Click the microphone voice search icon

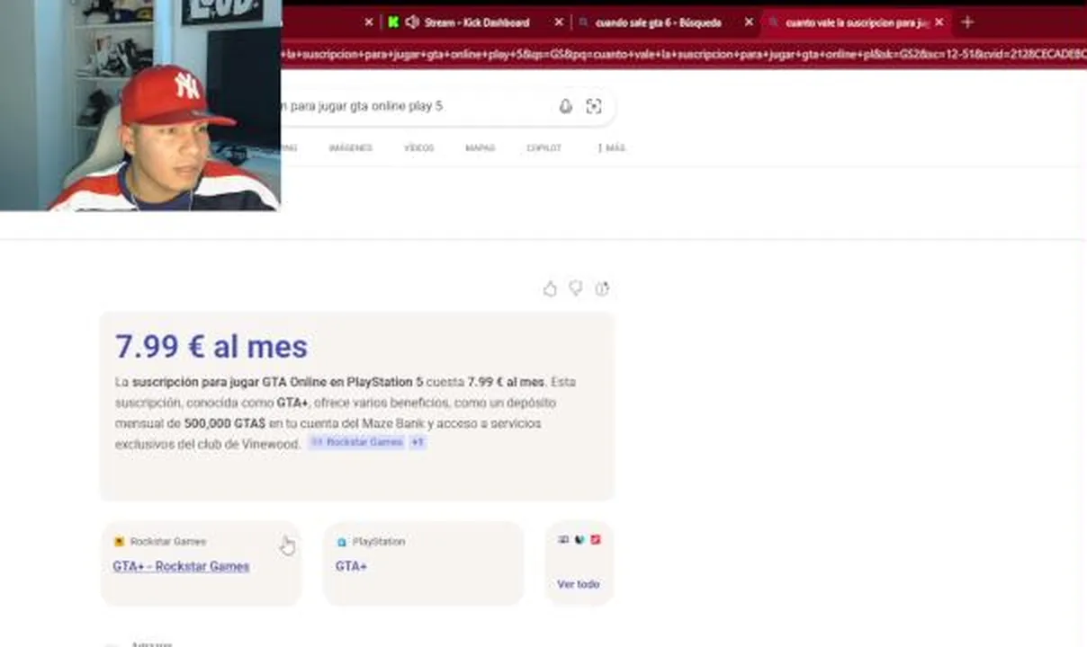tap(565, 106)
